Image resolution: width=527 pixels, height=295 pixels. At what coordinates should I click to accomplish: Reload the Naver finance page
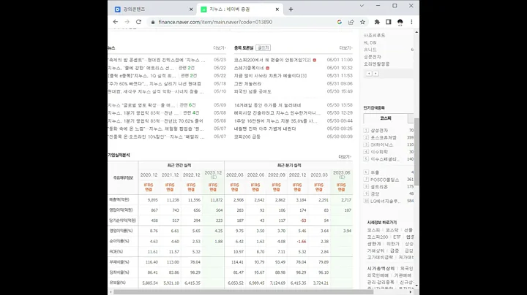pos(138,22)
